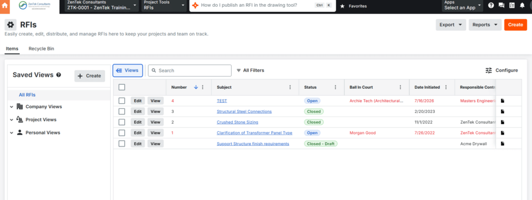Click View for Support Structure finish requirements
The height and width of the screenshot is (200, 532).
point(155,144)
